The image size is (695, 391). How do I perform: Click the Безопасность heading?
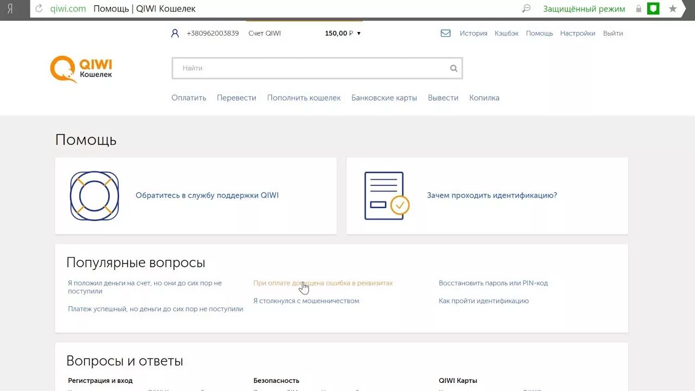tap(276, 381)
